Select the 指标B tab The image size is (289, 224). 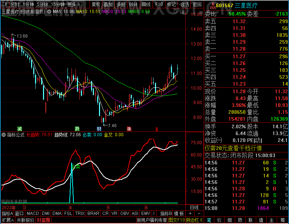pyautogui.click(x=166, y=214)
